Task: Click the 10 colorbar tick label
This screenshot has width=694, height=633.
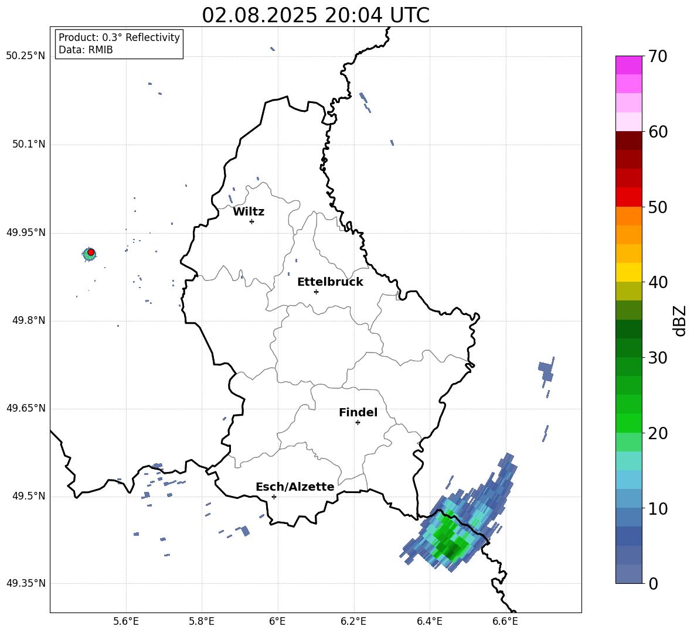Action: click(658, 508)
